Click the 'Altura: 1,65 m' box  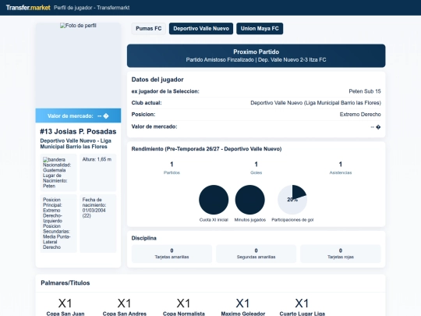[98, 172]
